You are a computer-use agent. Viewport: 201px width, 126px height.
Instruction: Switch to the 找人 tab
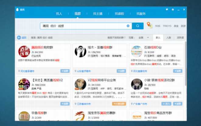[59, 14]
